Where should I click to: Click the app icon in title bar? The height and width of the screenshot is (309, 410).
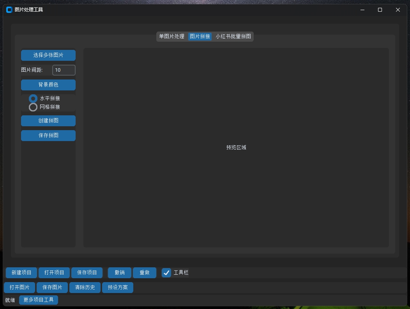[9, 10]
